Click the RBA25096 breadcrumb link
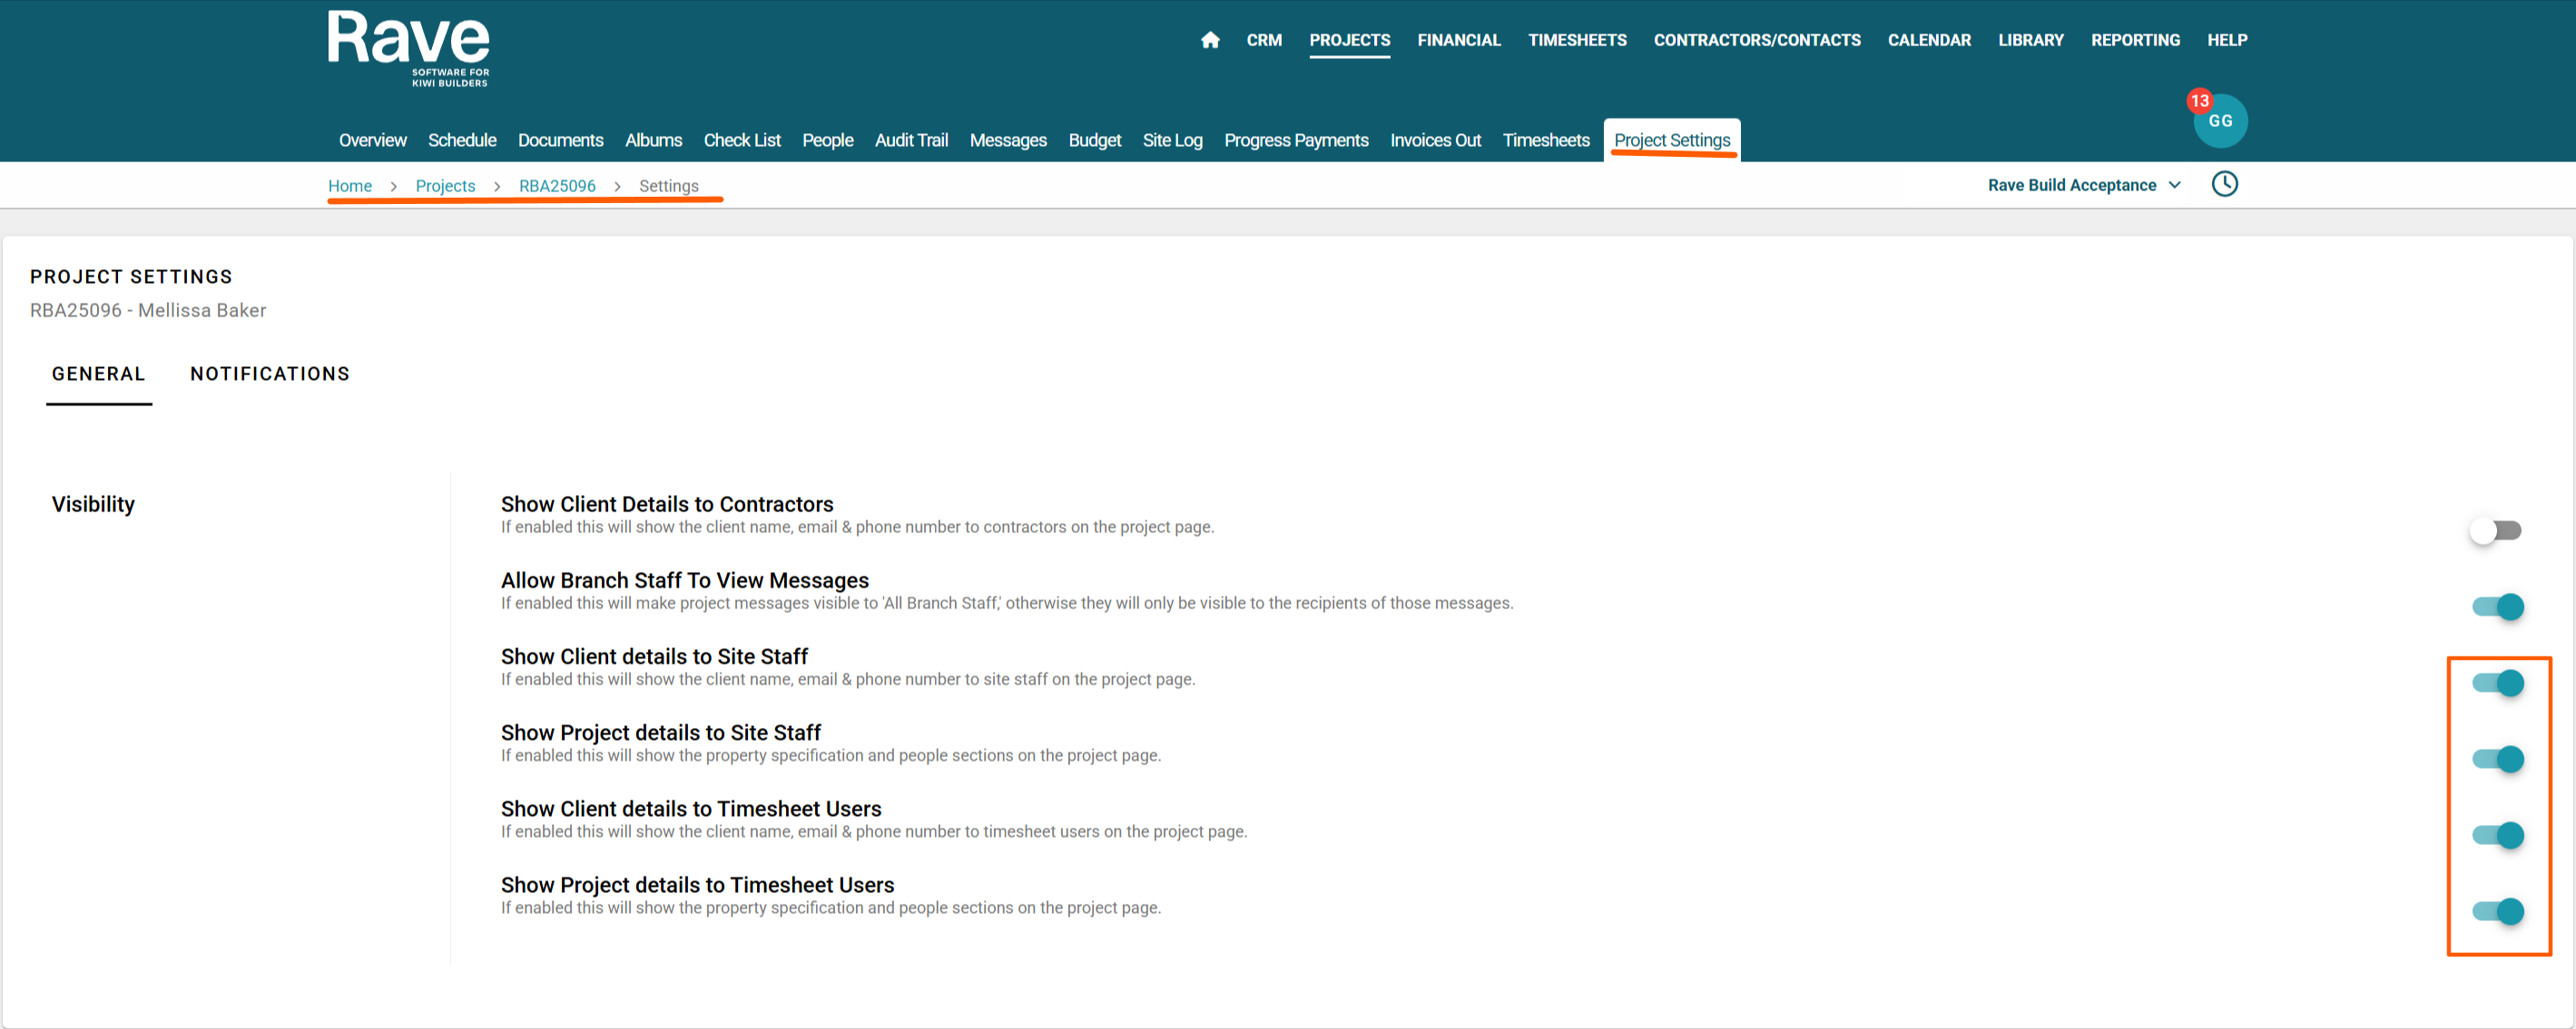Image resolution: width=2576 pixels, height=1029 pixels. 557,186
